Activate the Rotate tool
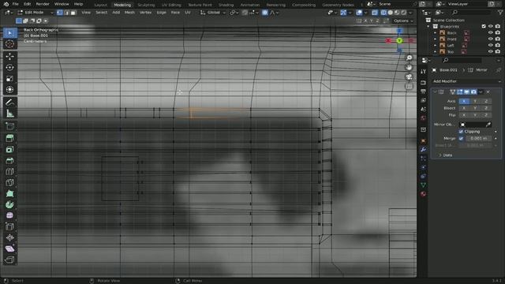The width and height of the screenshot is (505, 284). tap(10, 67)
